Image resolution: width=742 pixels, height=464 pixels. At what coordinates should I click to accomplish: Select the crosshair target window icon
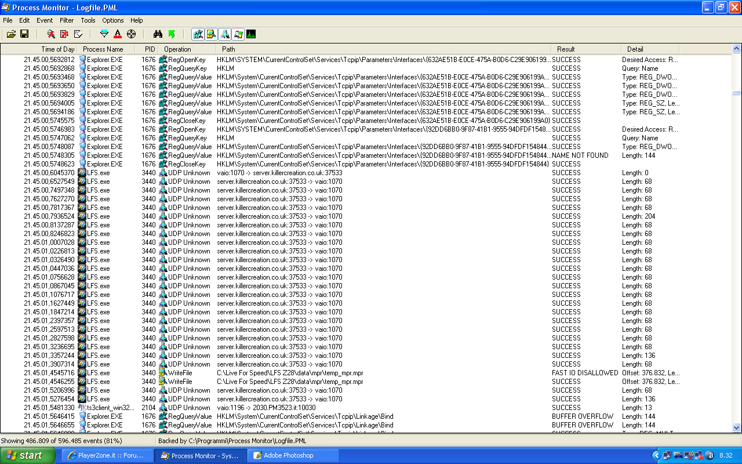tap(131, 34)
